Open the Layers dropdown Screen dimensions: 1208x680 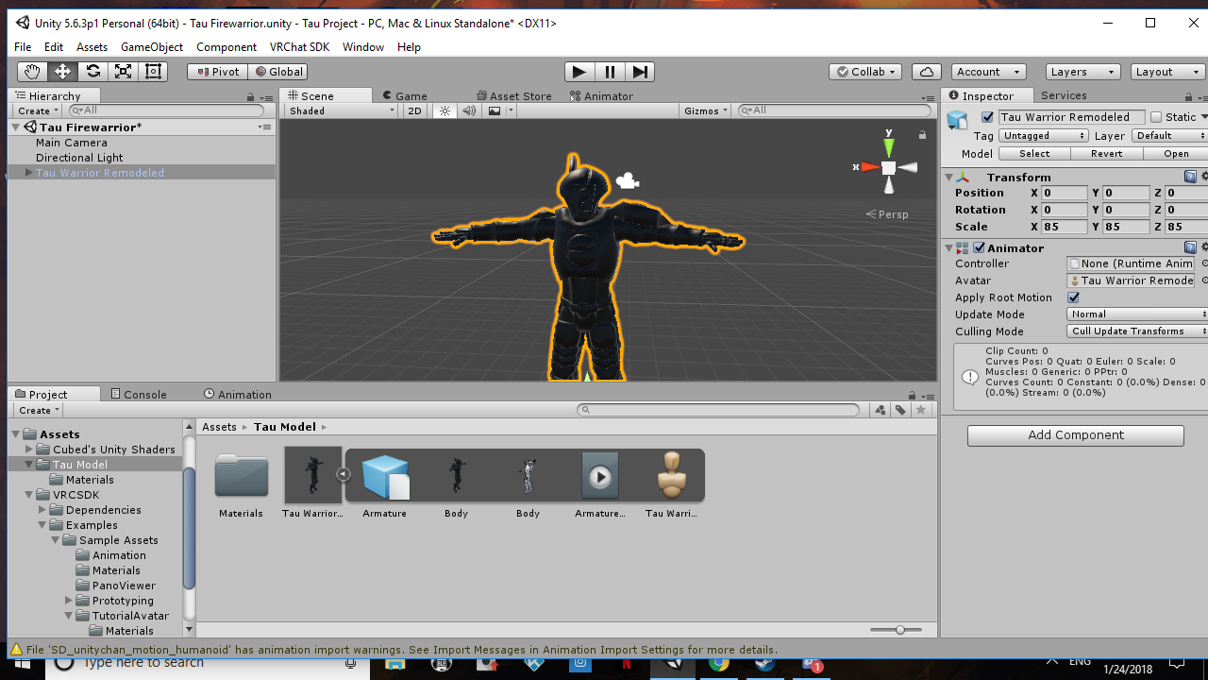pyautogui.click(x=1083, y=72)
